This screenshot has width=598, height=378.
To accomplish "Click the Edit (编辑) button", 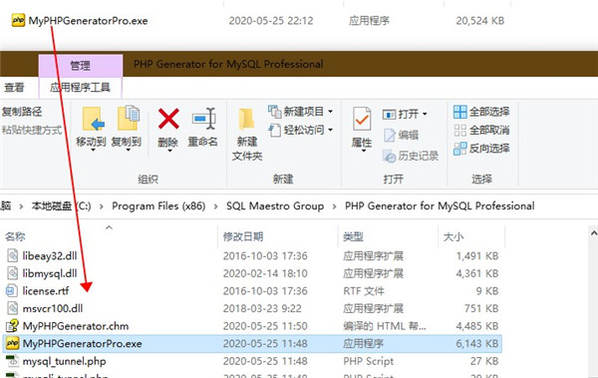I will click(402, 135).
